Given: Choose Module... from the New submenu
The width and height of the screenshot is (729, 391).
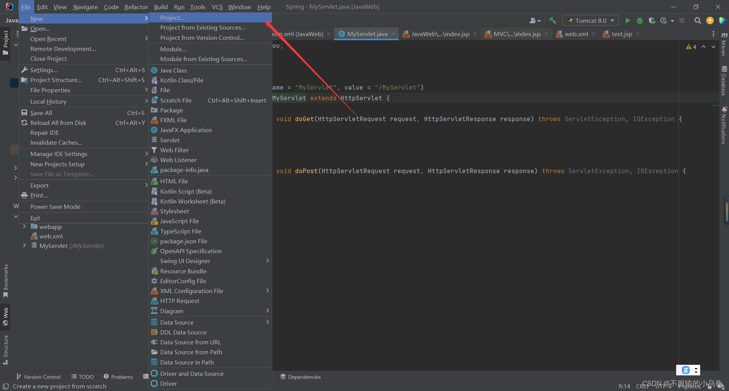Looking at the screenshot, I should (x=210, y=49).
